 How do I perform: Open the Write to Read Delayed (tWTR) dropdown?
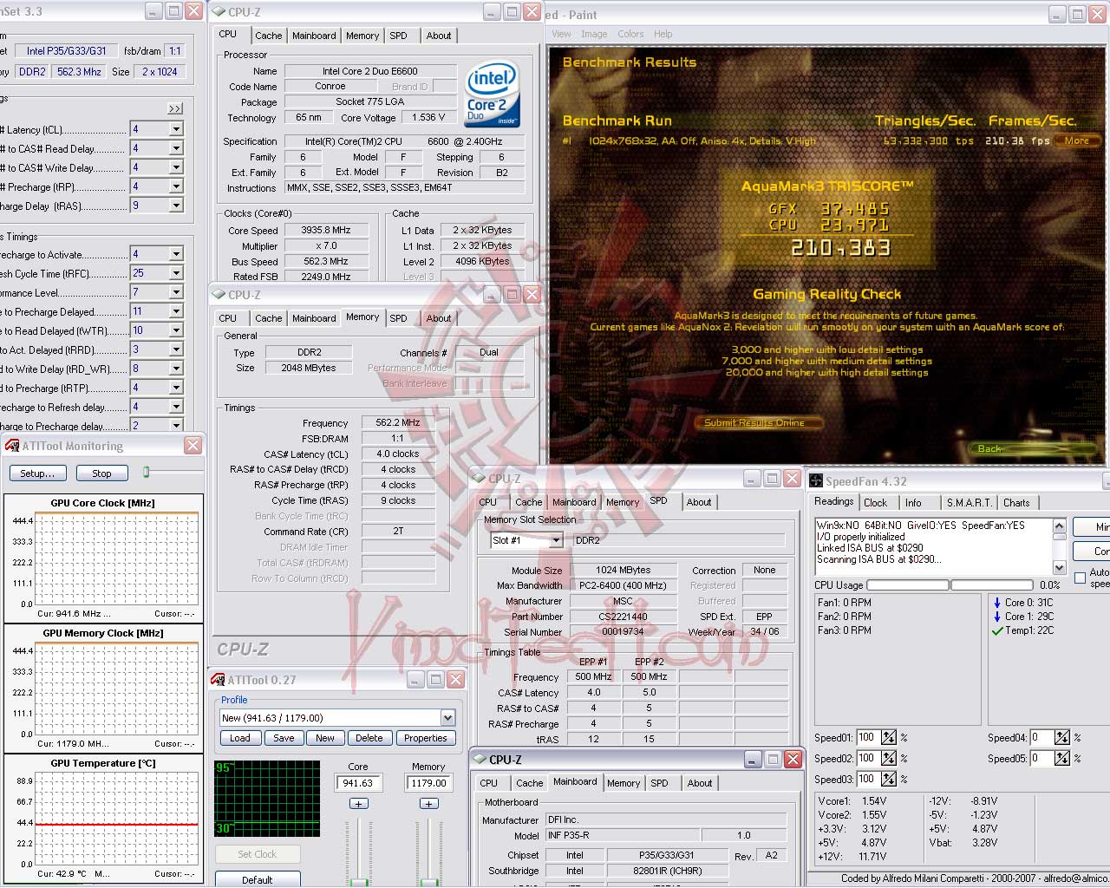(176, 330)
